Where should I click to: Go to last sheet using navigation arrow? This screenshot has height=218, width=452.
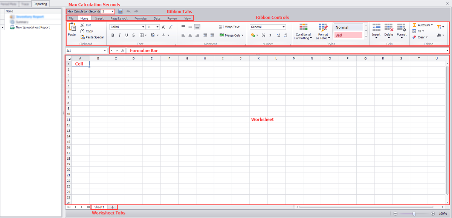[88, 207]
